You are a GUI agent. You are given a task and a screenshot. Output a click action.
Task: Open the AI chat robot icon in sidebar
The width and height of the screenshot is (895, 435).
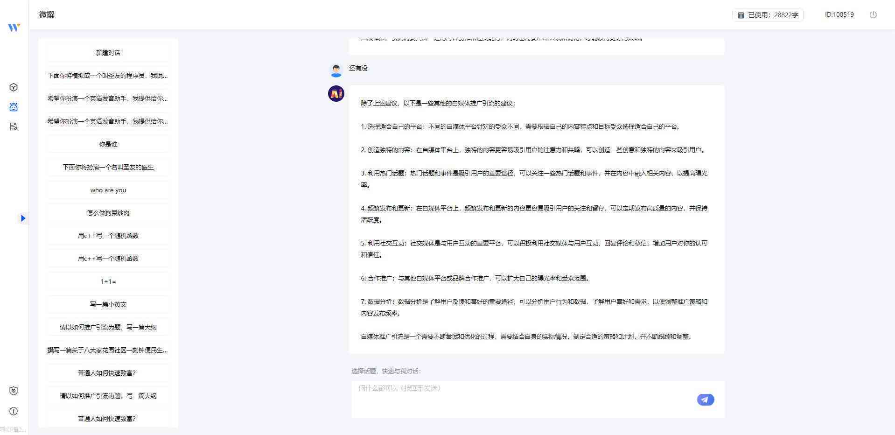point(14,107)
